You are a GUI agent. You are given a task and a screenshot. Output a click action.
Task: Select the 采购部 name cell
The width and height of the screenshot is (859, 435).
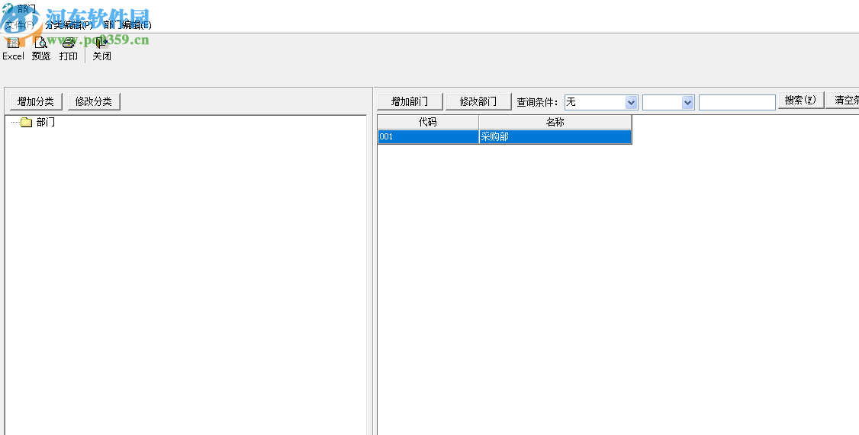(x=555, y=137)
